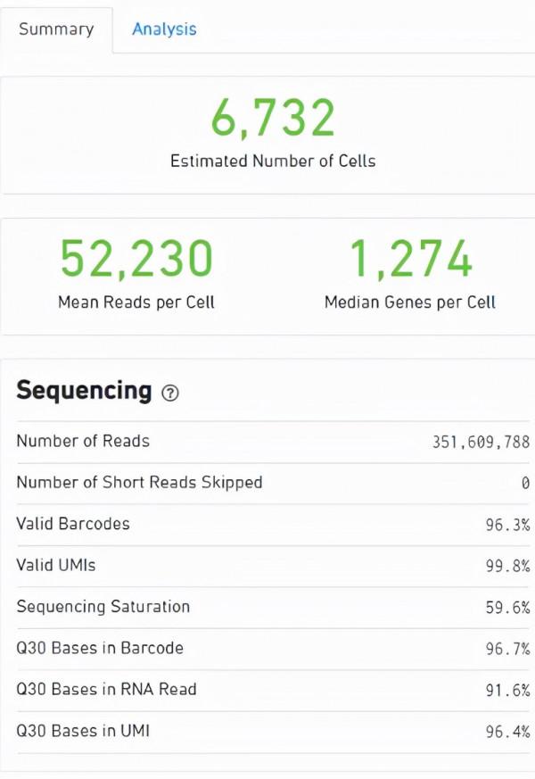Click the Sequencing Saturation row label
This screenshot has height=779, width=535.
[103, 607]
